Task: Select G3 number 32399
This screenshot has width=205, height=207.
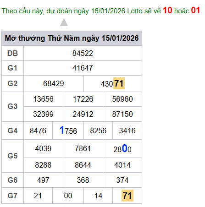Action: (43, 114)
